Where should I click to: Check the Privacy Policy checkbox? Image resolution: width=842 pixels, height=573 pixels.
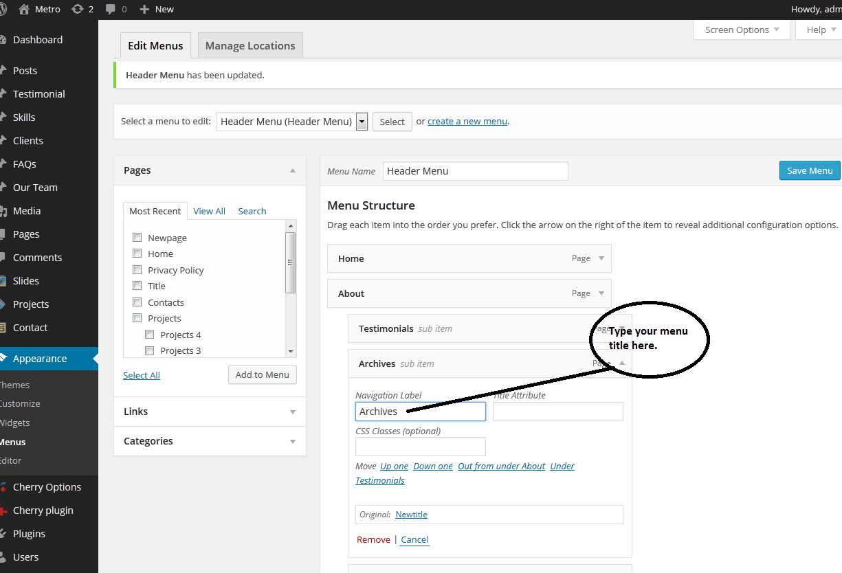[137, 269]
